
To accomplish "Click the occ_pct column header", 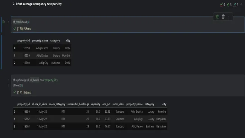I will pos(106,104).
